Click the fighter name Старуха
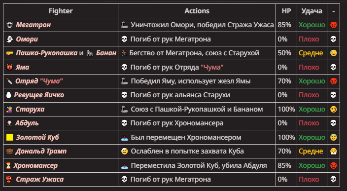This screenshot has width=347, height=191. [x=30, y=109]
